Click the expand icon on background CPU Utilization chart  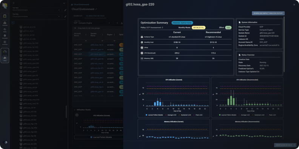[77, 115]
